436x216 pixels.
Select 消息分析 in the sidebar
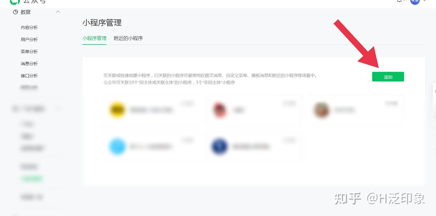[x=29, y=64]
